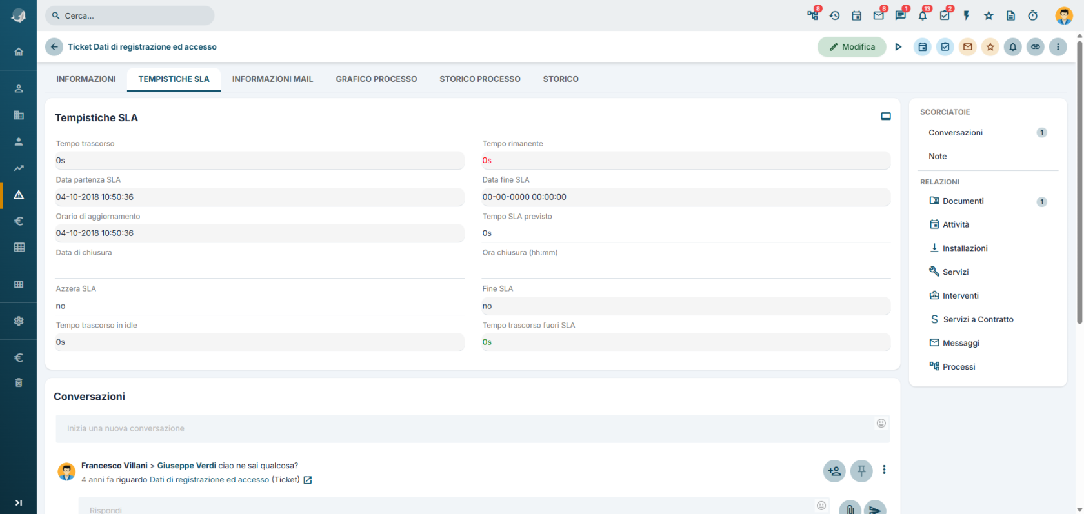Open ticket link icon in the conversation

308,480
